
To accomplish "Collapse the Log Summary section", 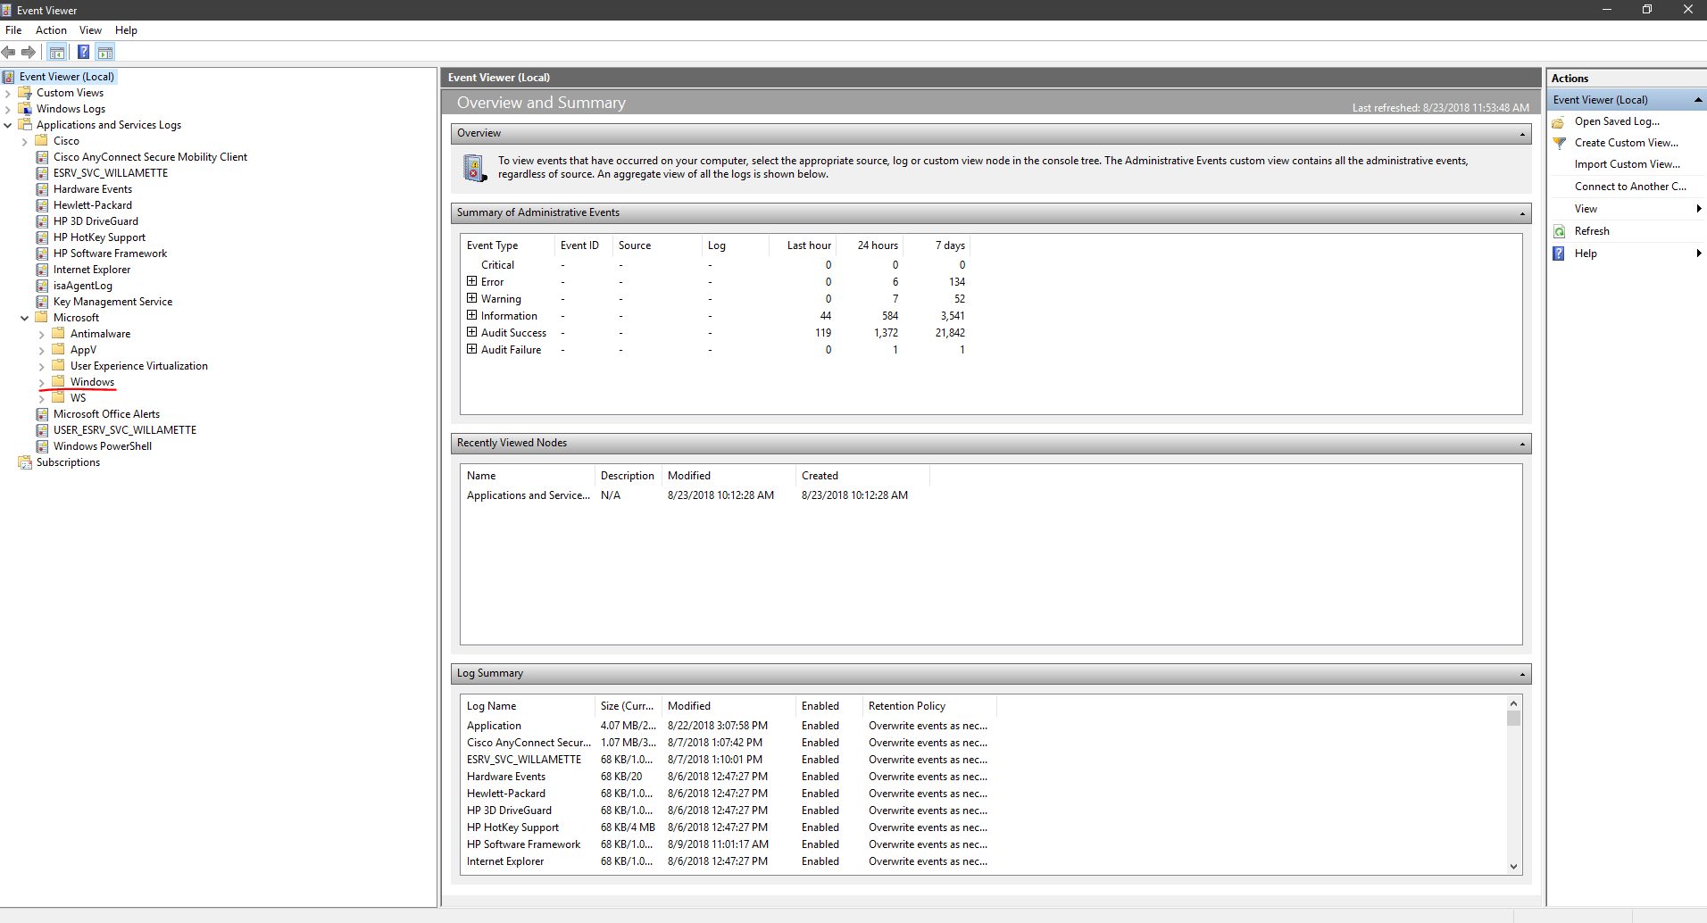I will [1522, 675].
